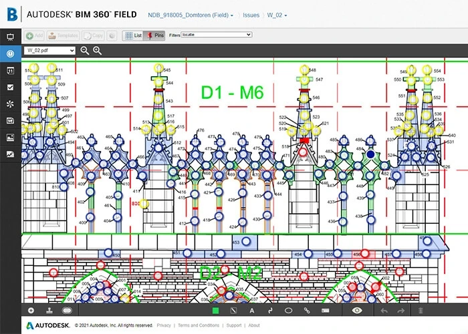Open the Checklists checkmark icon in sidebar
The height and width of the screenshot is (334, 468).
click(x=10, y=87)
